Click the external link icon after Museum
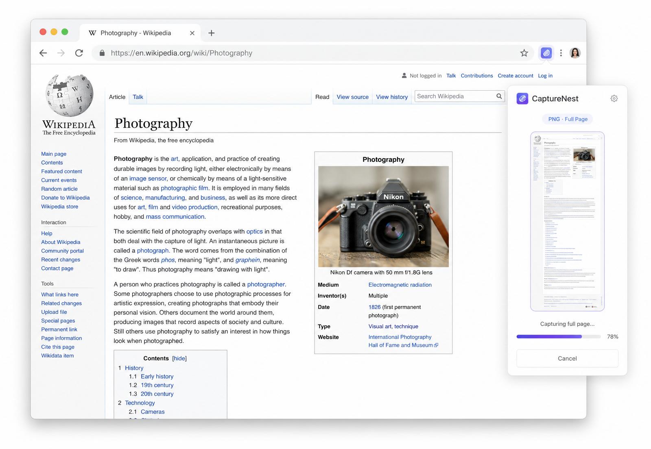The width and height of the screenshot is (651, 449). tap(436, 345)
